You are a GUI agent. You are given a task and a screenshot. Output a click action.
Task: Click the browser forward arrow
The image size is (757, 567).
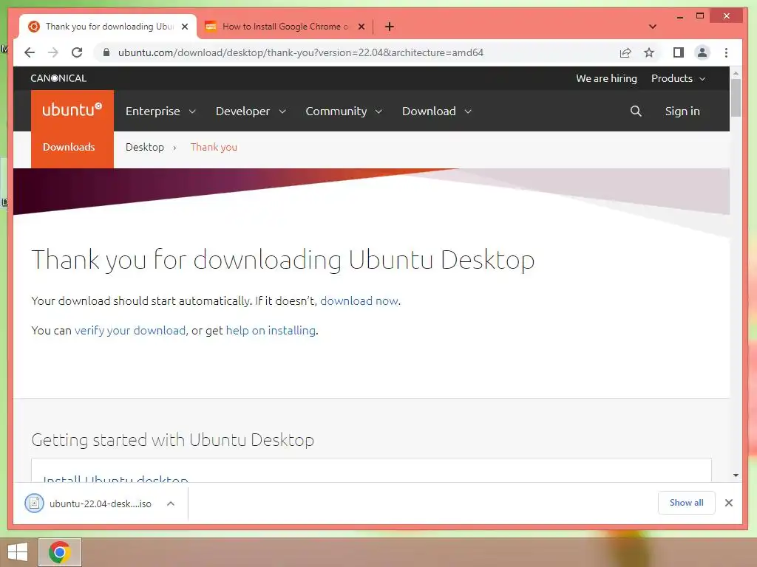53,52
